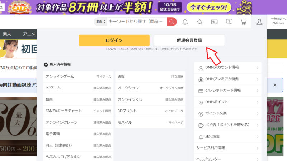The image size is (287, 161).
Task: Open 3Dプリント マイ3Dデータ entry
Action: pyautogui.click(x=150, y=111)
